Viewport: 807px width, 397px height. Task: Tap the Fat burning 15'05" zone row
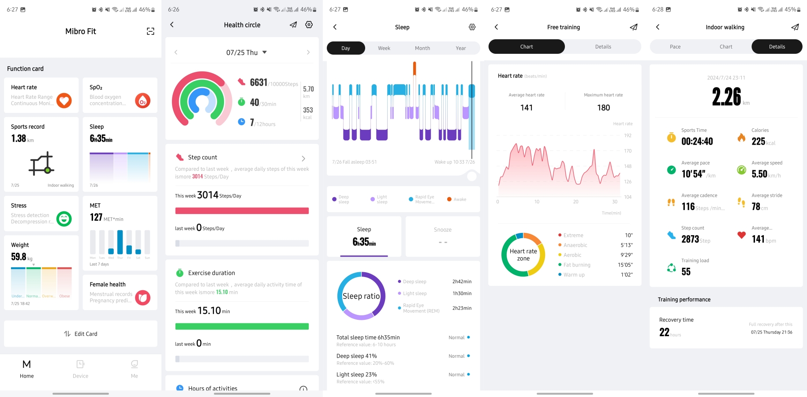point(595,265)
